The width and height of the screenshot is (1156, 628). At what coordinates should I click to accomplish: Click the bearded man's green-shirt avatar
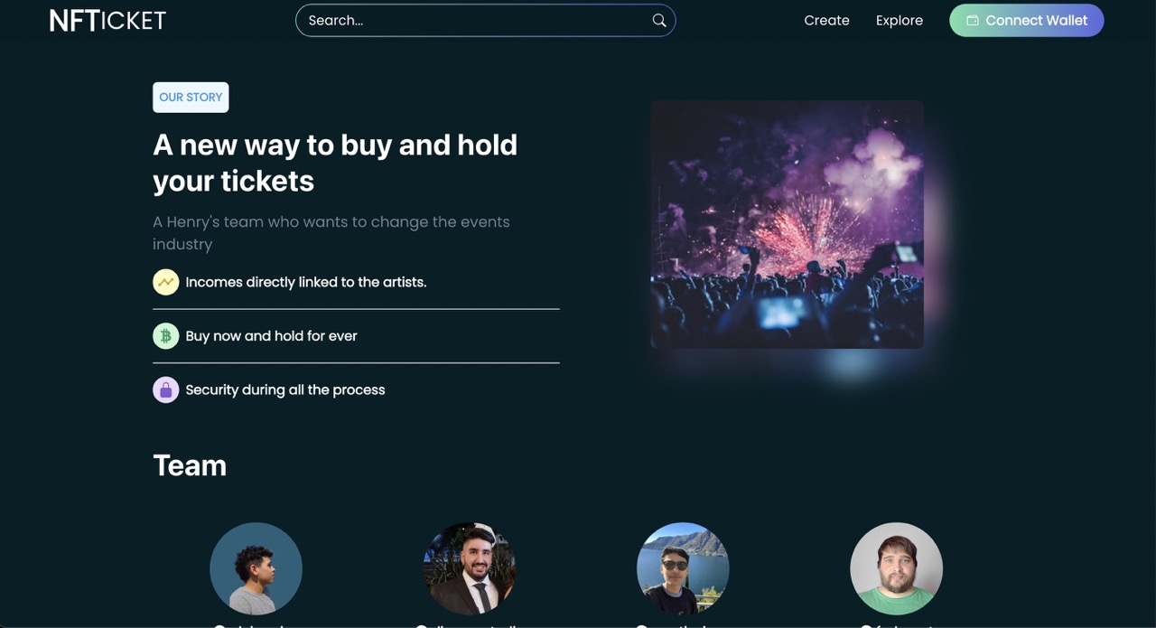(896, 568)
